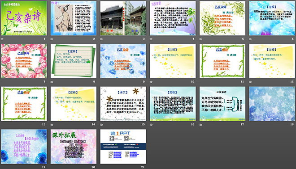Click slide number label 11
Image resolution: width=296 pixels, height=169 pixels.
242,81
